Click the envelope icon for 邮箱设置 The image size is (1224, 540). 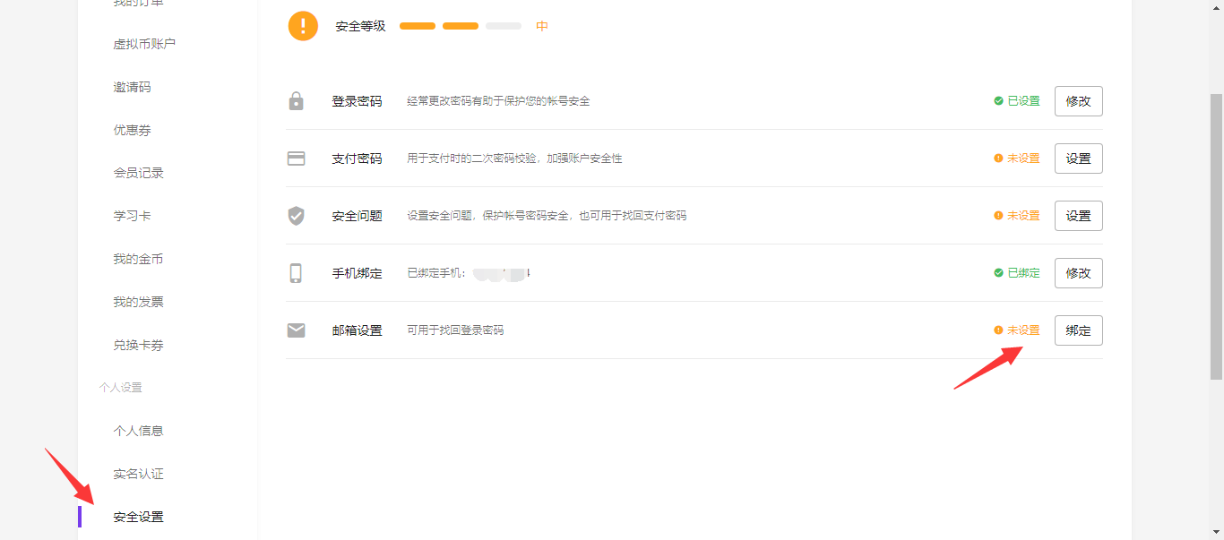[296, 330]
